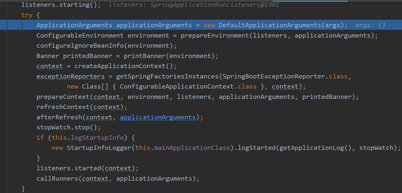Click the ConfigurableEnvironment type name
The height and width of the screenshot is (193, 402).
80,36
